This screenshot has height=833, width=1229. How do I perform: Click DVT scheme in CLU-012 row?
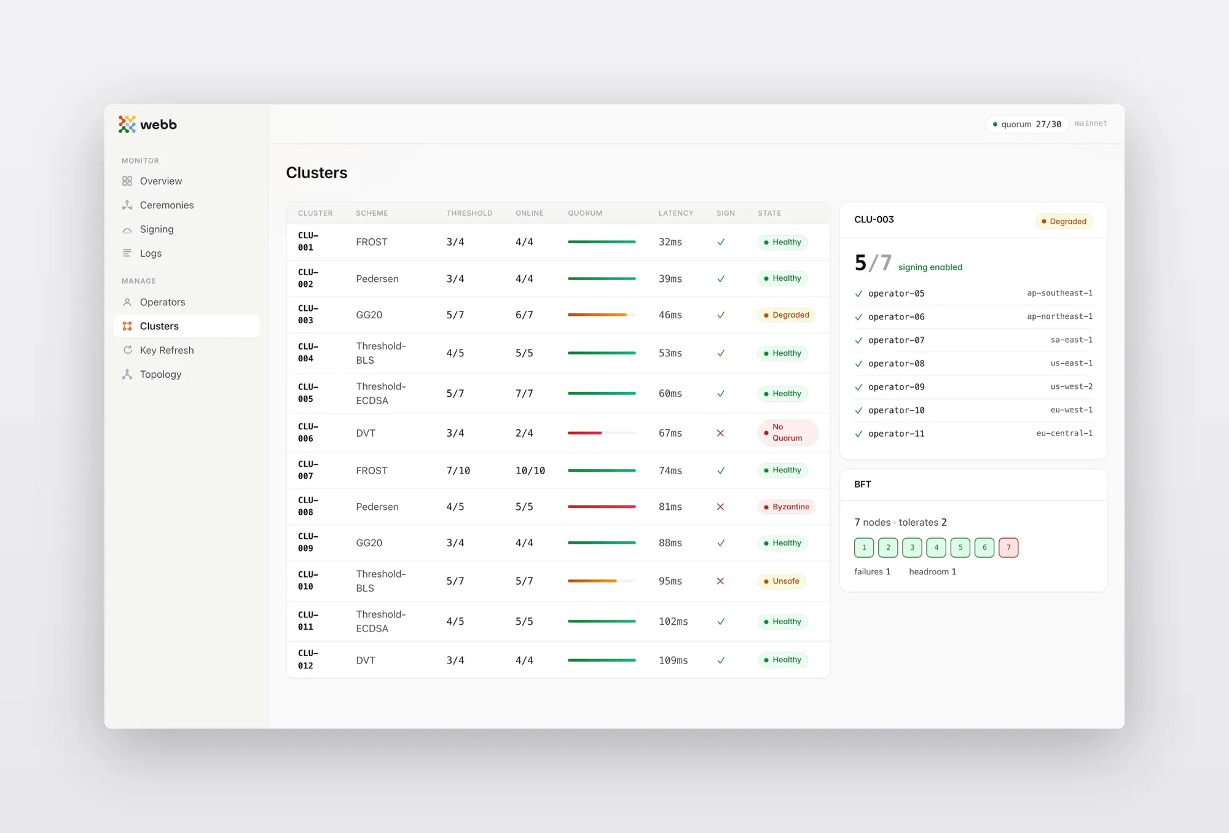coord(366,660)
